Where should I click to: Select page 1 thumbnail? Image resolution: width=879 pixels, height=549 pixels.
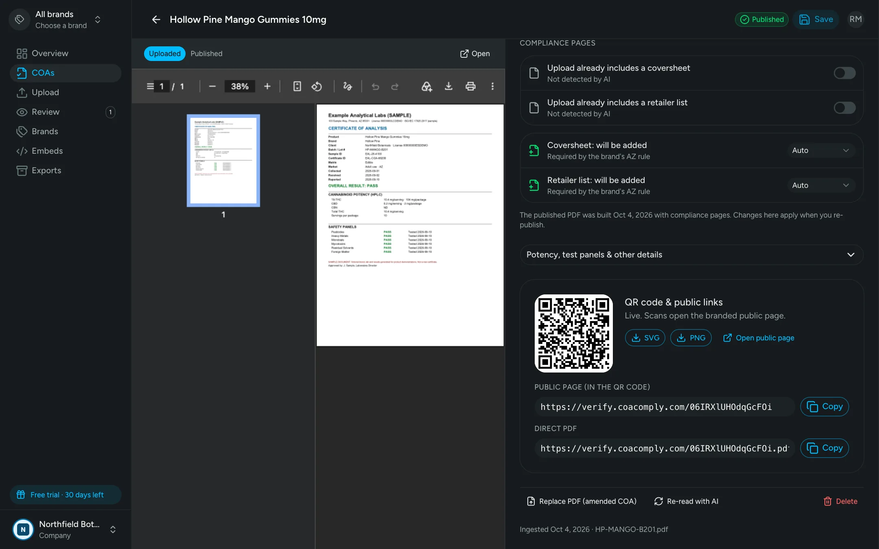pos(223,161)
